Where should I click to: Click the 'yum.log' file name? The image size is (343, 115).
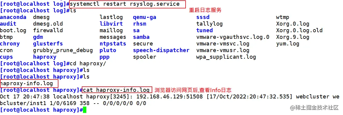pyautogui.click(x=288, y=44)
